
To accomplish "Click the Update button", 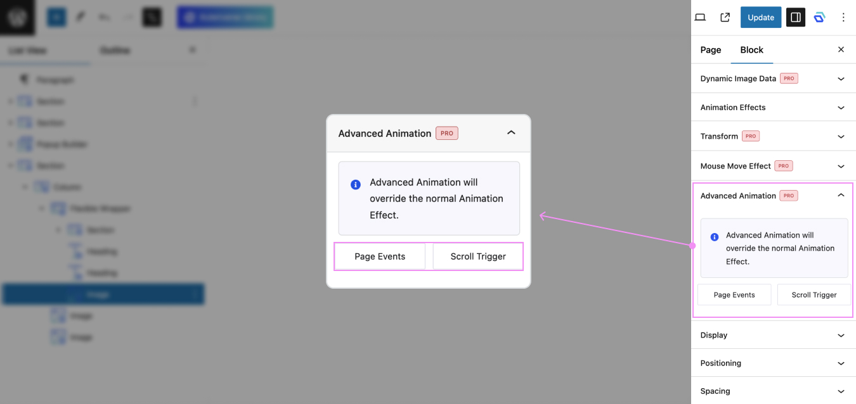I will tap(760, 17).
